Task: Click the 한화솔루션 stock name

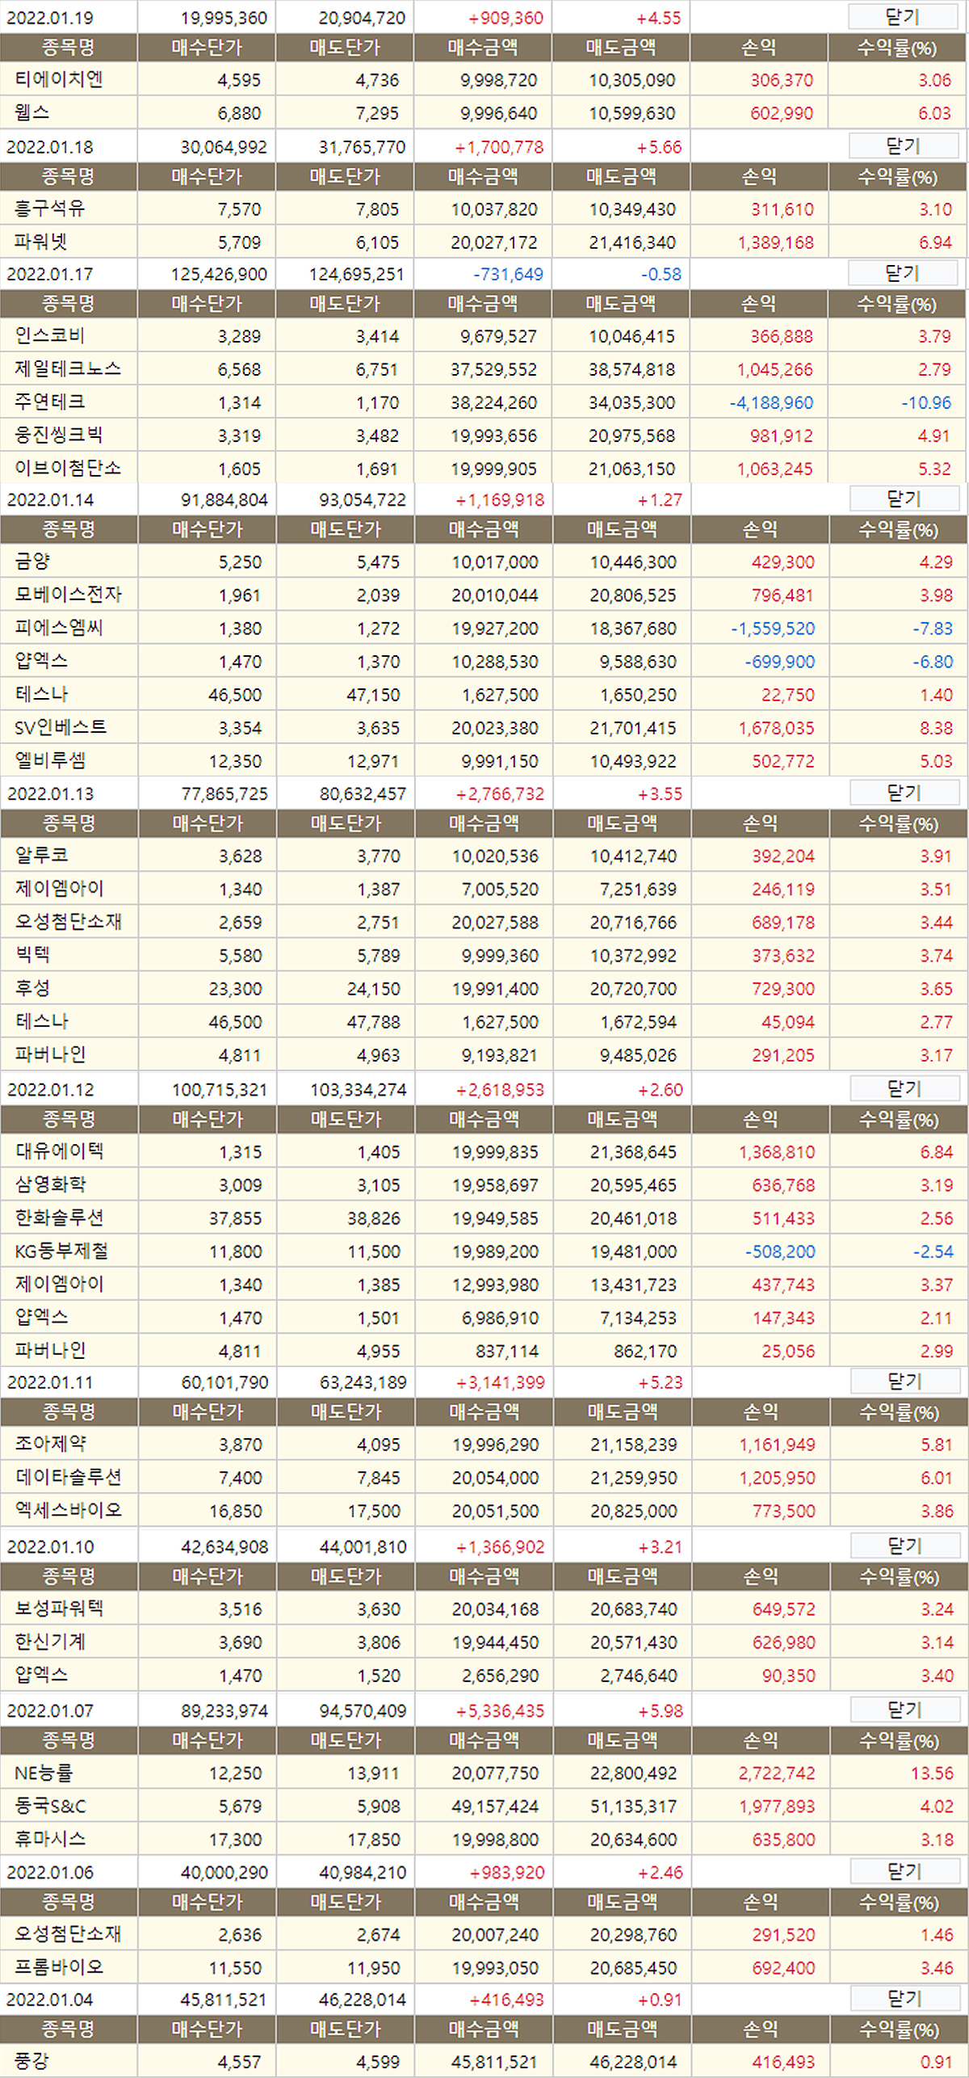Action: [60, 1218]
